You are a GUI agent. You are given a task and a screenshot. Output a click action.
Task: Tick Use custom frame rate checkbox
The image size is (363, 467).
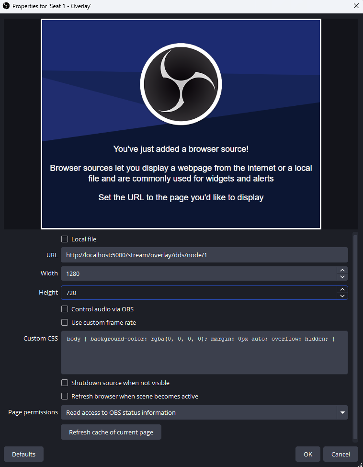coord(65,322)
